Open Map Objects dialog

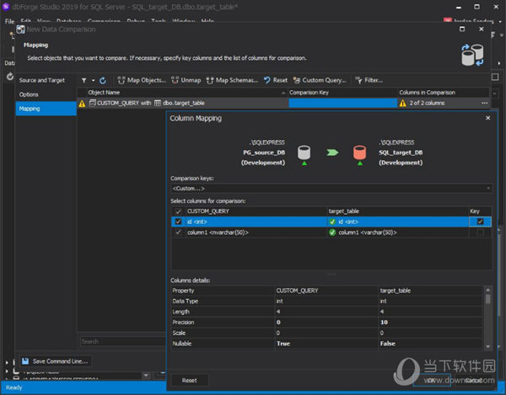point(142,80)
